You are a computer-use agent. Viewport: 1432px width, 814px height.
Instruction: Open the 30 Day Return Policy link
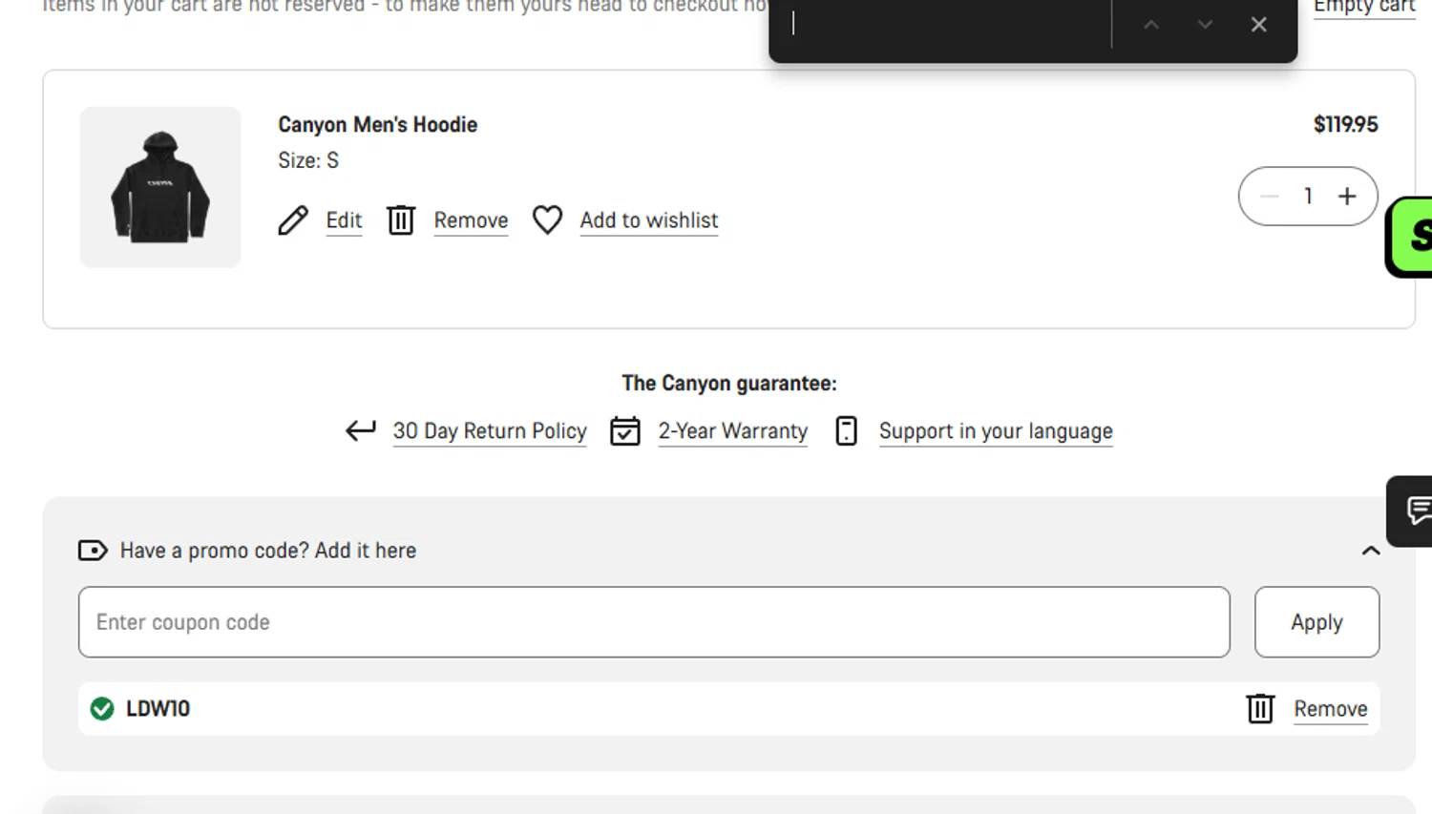[490, 431]
